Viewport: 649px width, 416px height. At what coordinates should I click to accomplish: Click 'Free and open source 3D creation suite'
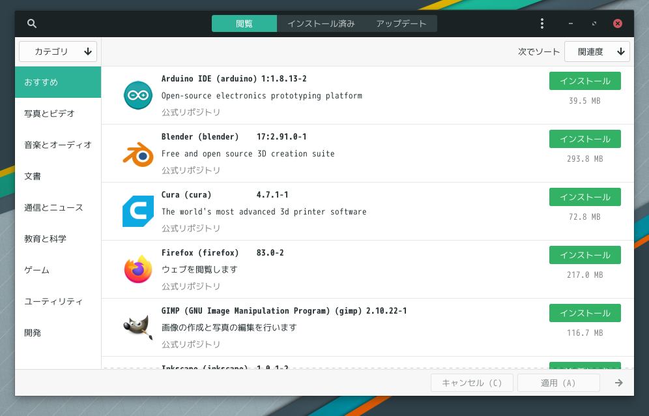(x=248, y=154)
